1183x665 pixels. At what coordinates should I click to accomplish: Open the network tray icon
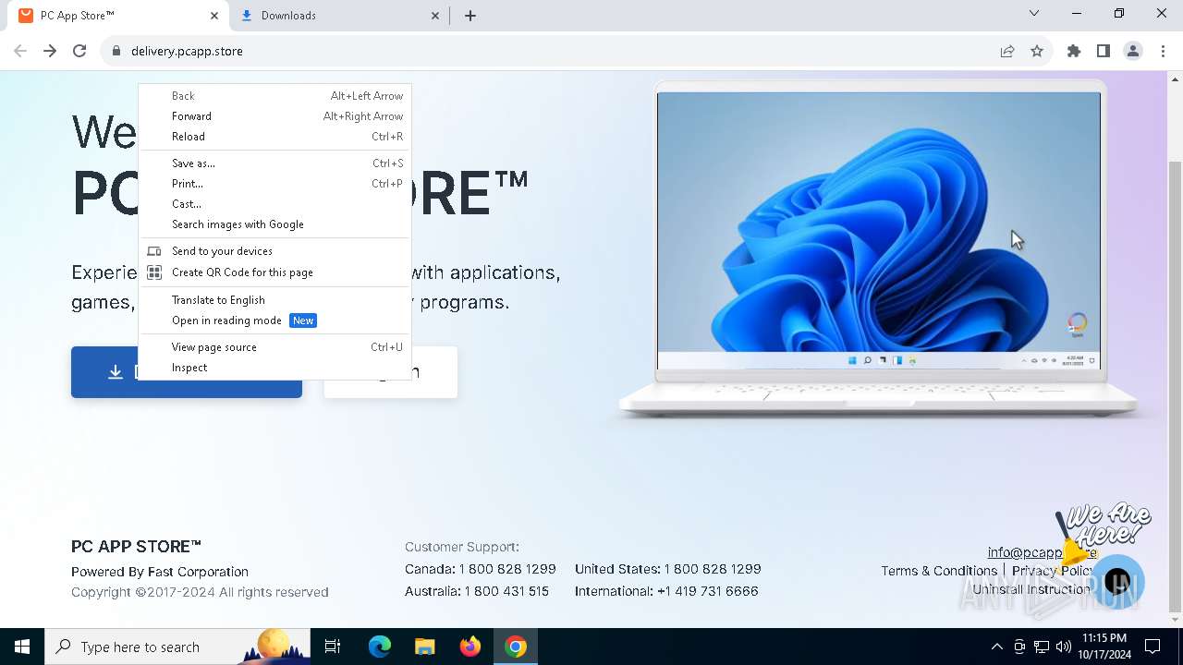[1042, 647]
